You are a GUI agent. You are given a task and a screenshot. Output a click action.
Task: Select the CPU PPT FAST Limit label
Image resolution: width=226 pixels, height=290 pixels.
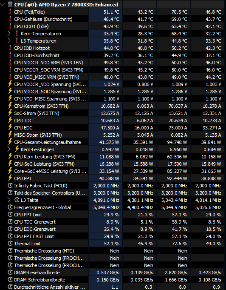click(34, 236)
